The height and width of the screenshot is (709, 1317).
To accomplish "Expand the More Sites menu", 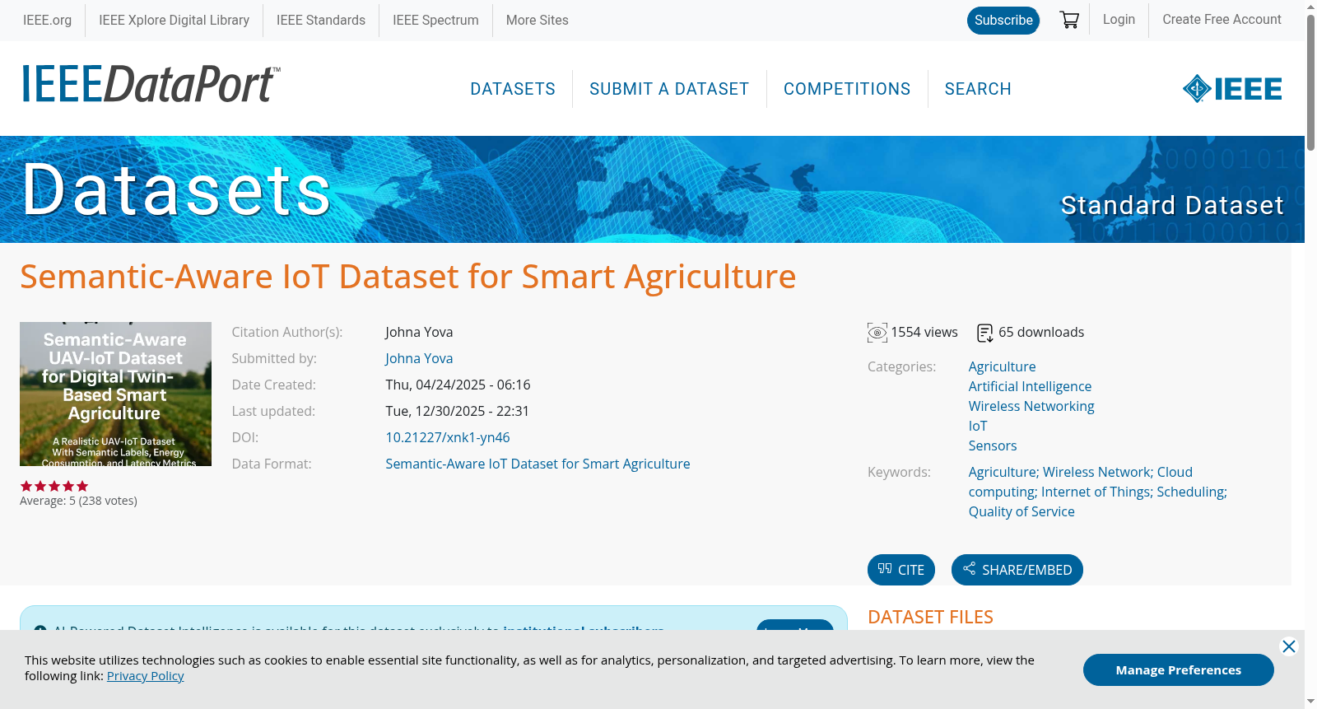I will (537, 21).
